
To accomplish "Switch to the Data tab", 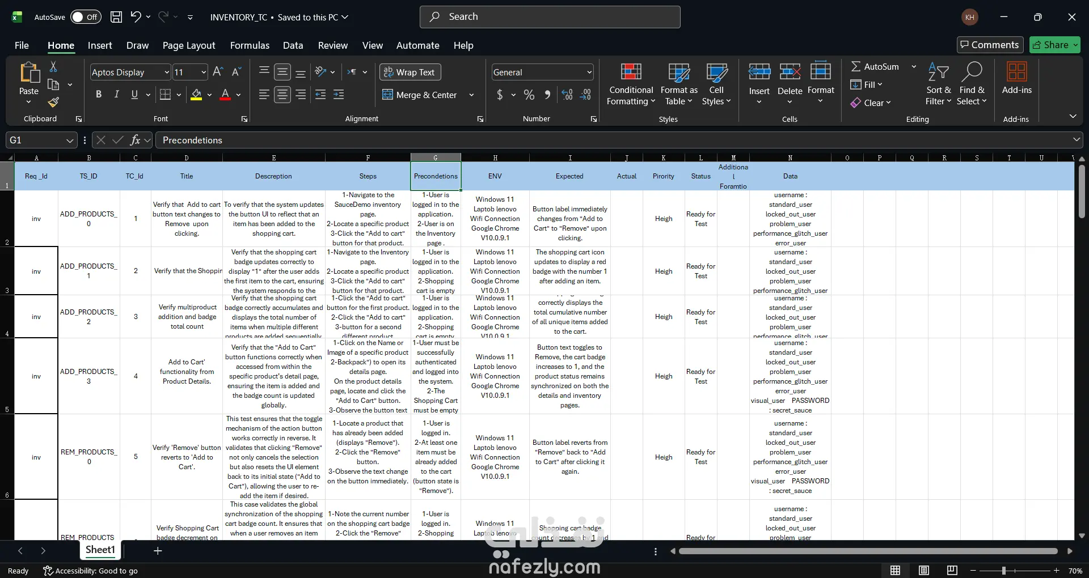I will tap(293, 45).
